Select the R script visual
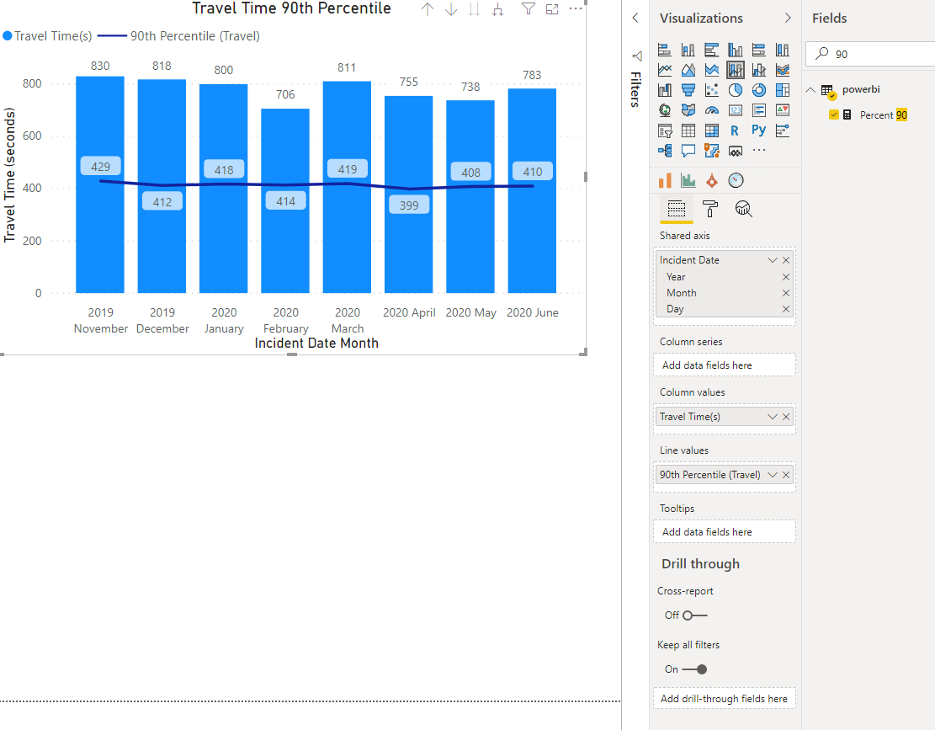The image size is (935, 730). [736, 131]
